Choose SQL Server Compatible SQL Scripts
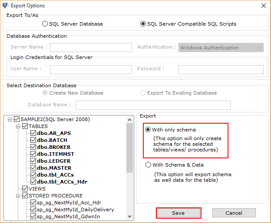 [143, 24]
